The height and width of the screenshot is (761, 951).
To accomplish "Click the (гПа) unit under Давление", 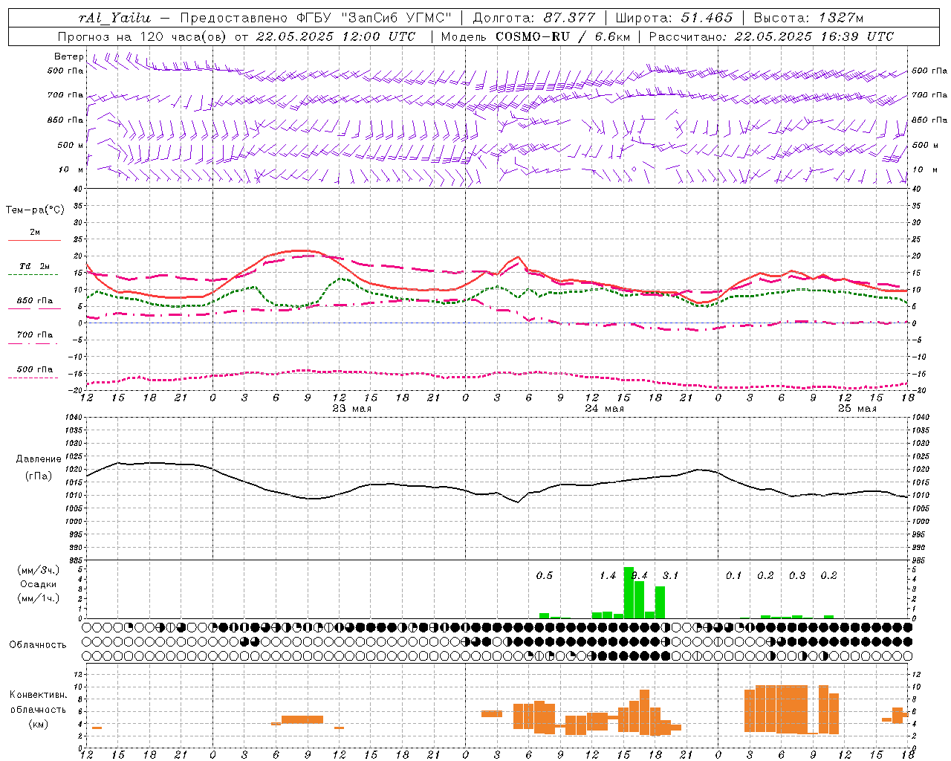I will [39, 476].
